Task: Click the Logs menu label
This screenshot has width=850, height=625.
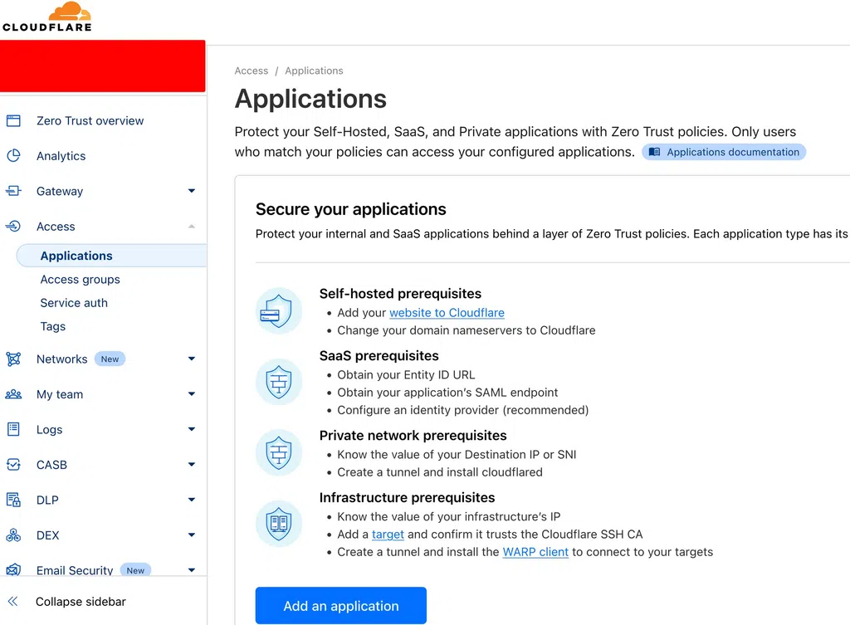Action: 49,430
